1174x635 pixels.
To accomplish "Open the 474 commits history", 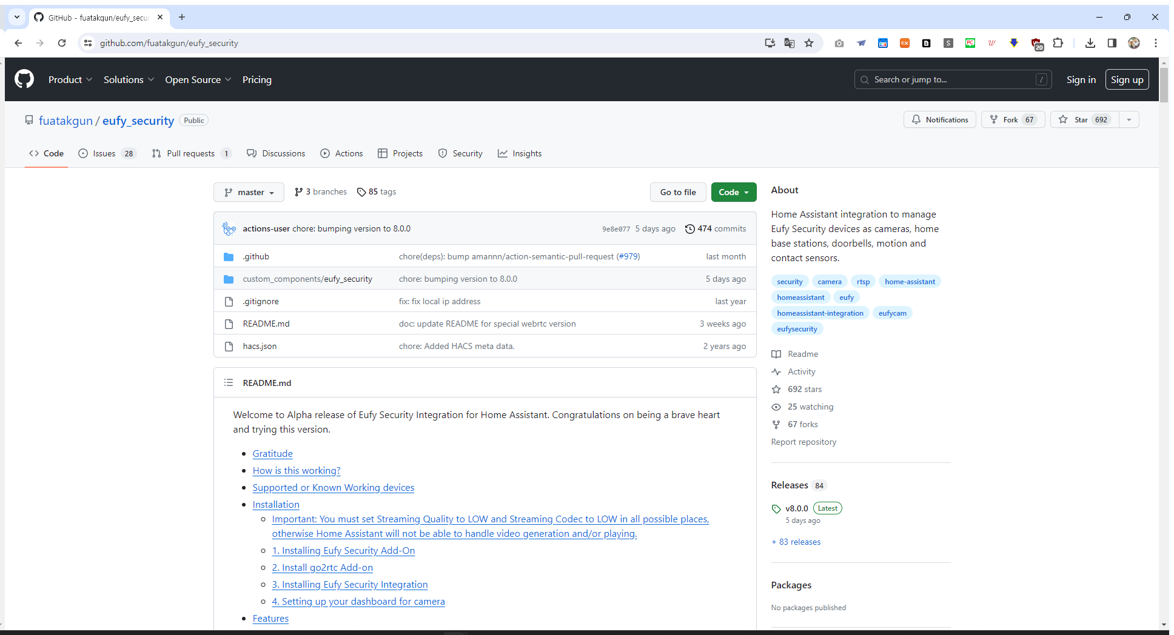I will point(716,228).
